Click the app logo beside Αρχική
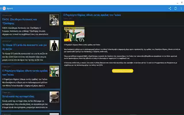Screen dimensions: 184x115 (4, 8)
